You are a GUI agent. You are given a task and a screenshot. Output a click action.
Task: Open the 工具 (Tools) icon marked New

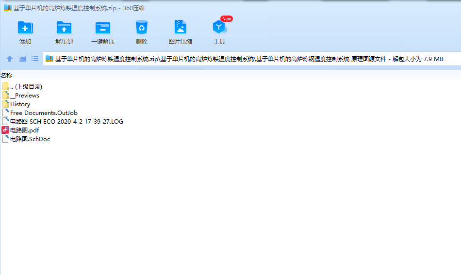point(219,27)
